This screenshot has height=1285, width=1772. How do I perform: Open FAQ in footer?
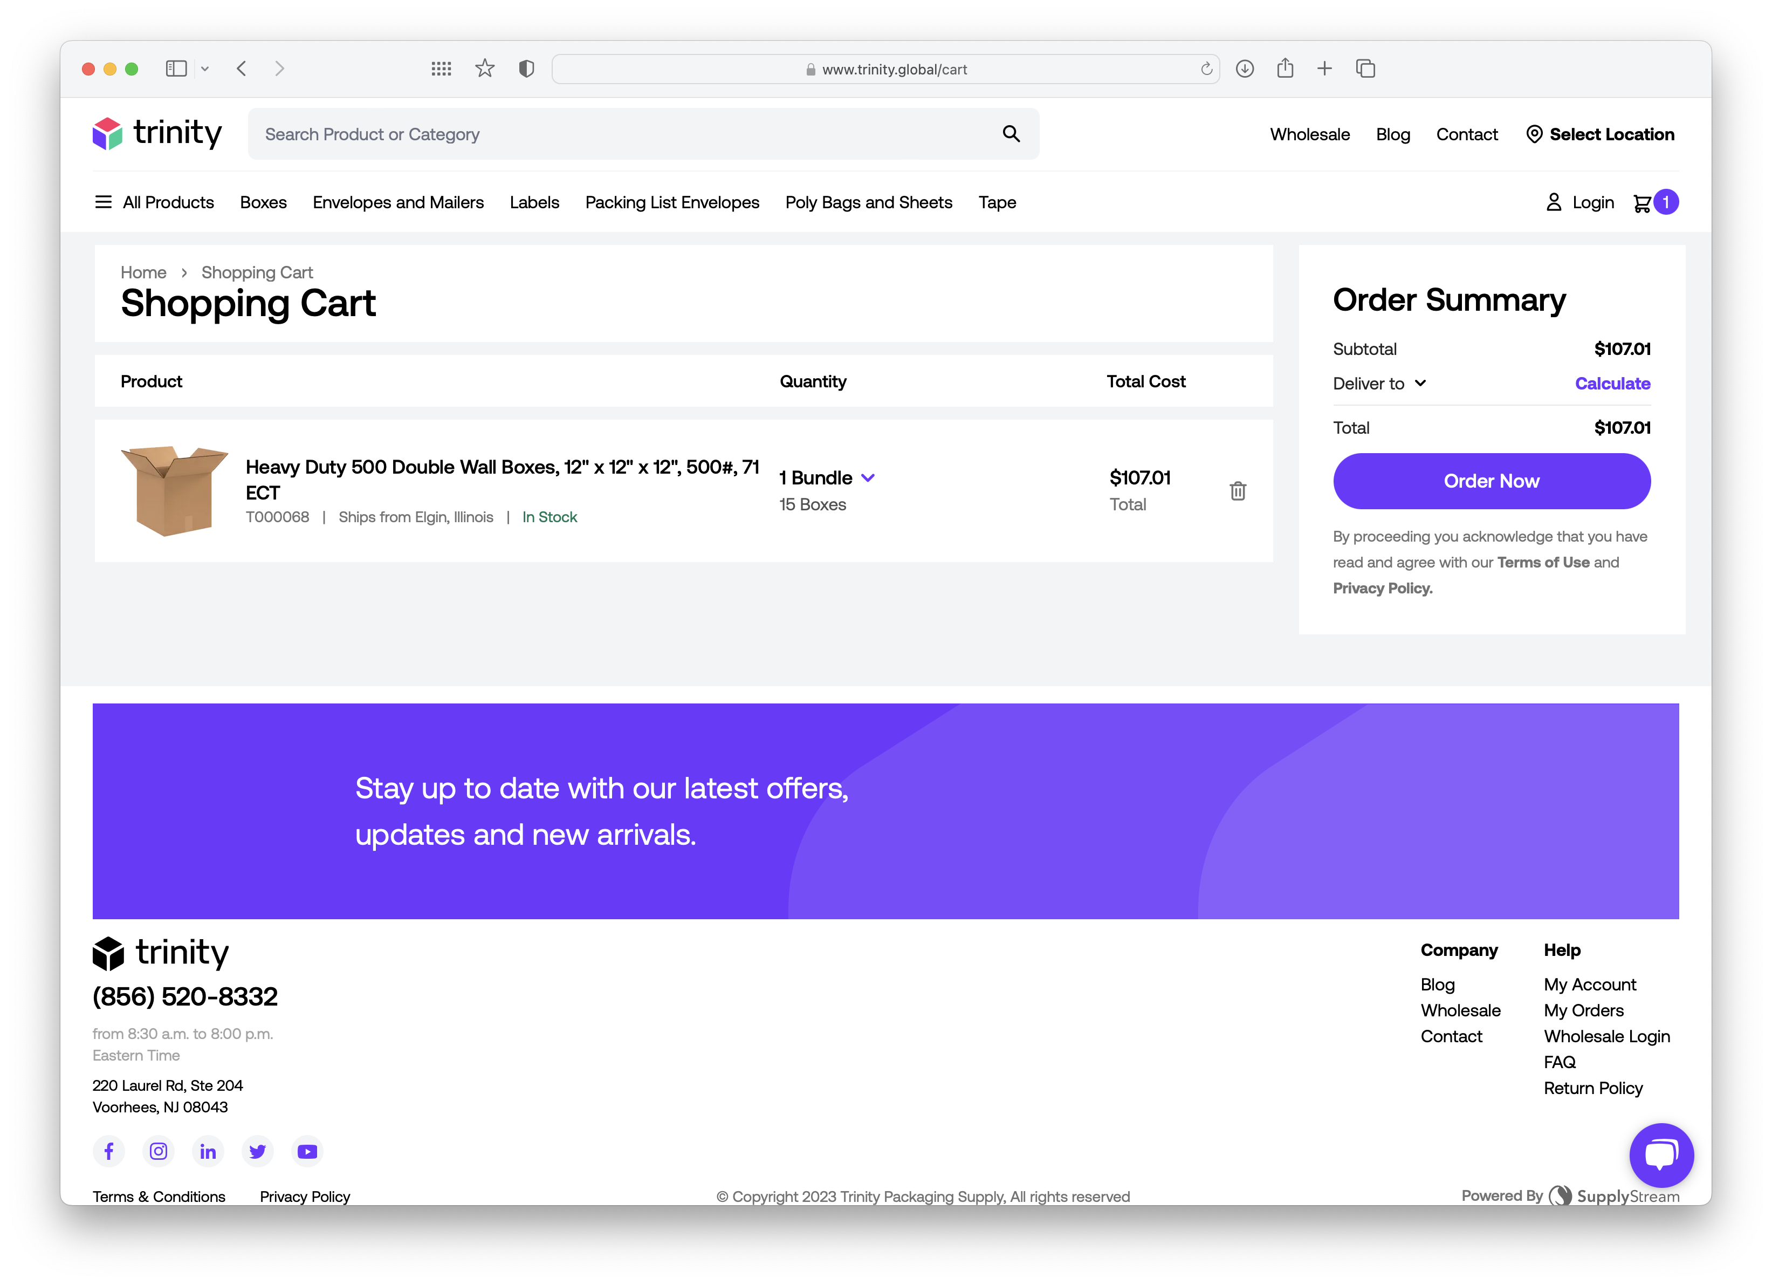click(x=1558, y=1062)
